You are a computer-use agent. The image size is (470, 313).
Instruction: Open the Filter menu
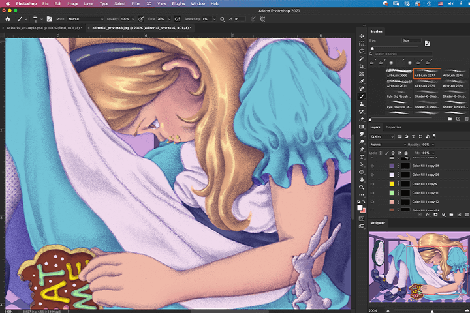[x=136, y=4]
